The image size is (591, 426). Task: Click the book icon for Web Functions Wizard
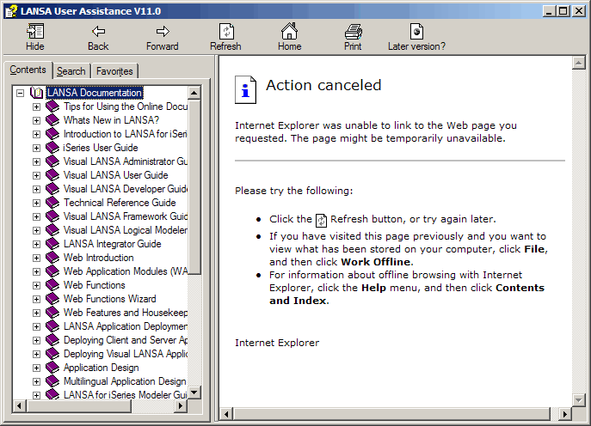point(52,299)
